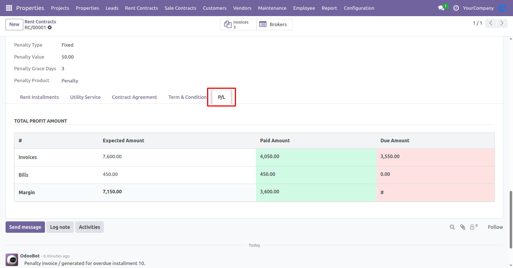Open the messages conversation icon
This screenshot has height=268, width=513.
click(441, 8)
